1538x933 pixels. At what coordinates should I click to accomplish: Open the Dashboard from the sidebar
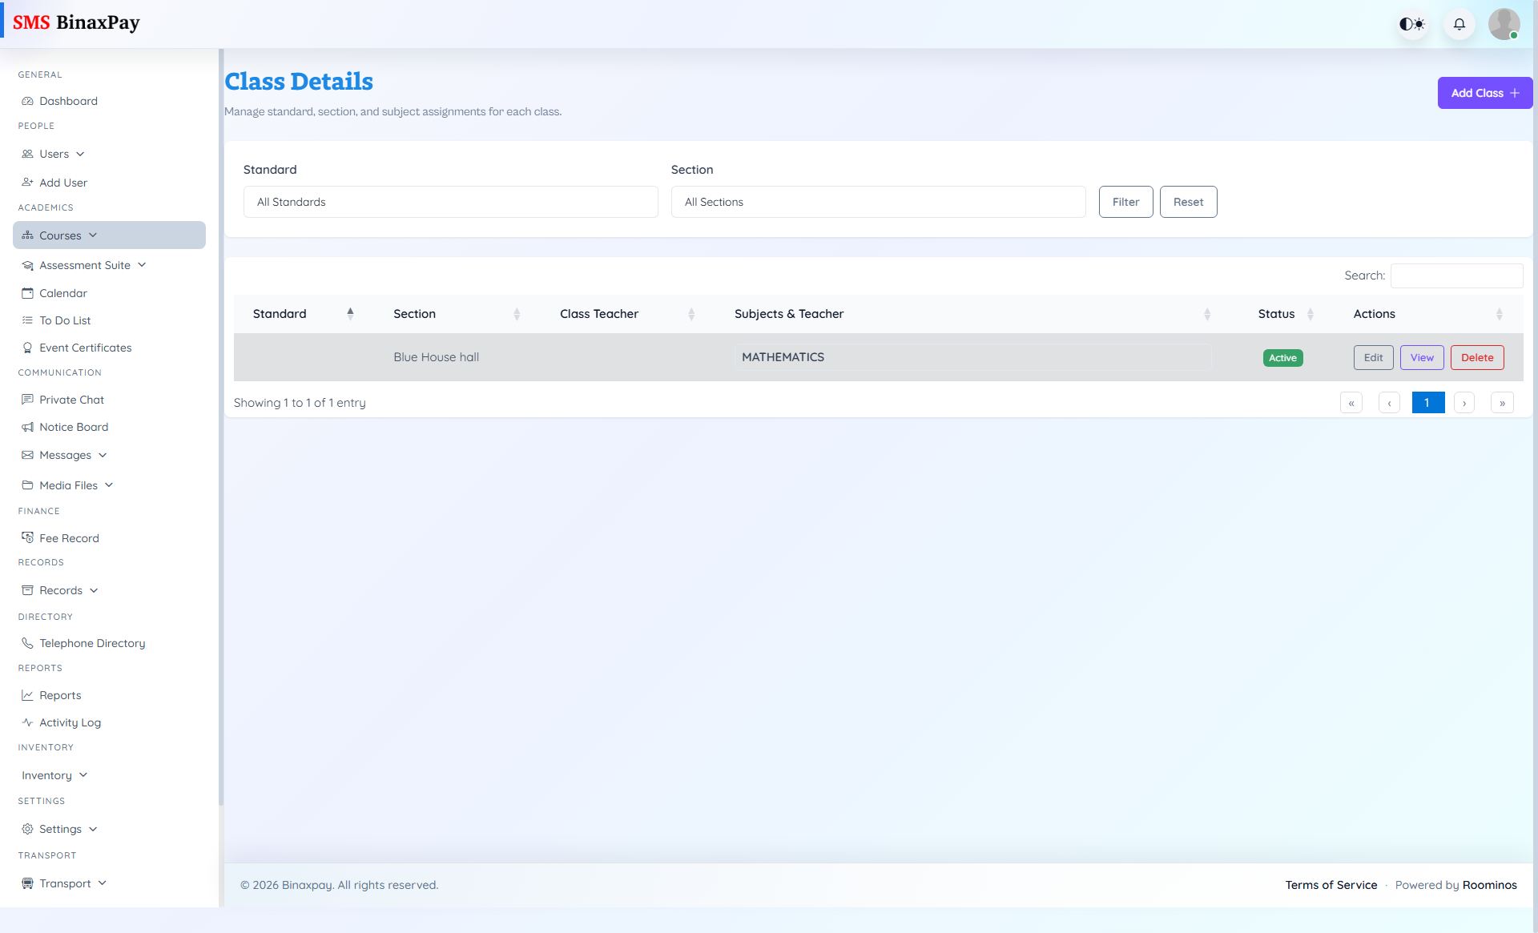68,101
